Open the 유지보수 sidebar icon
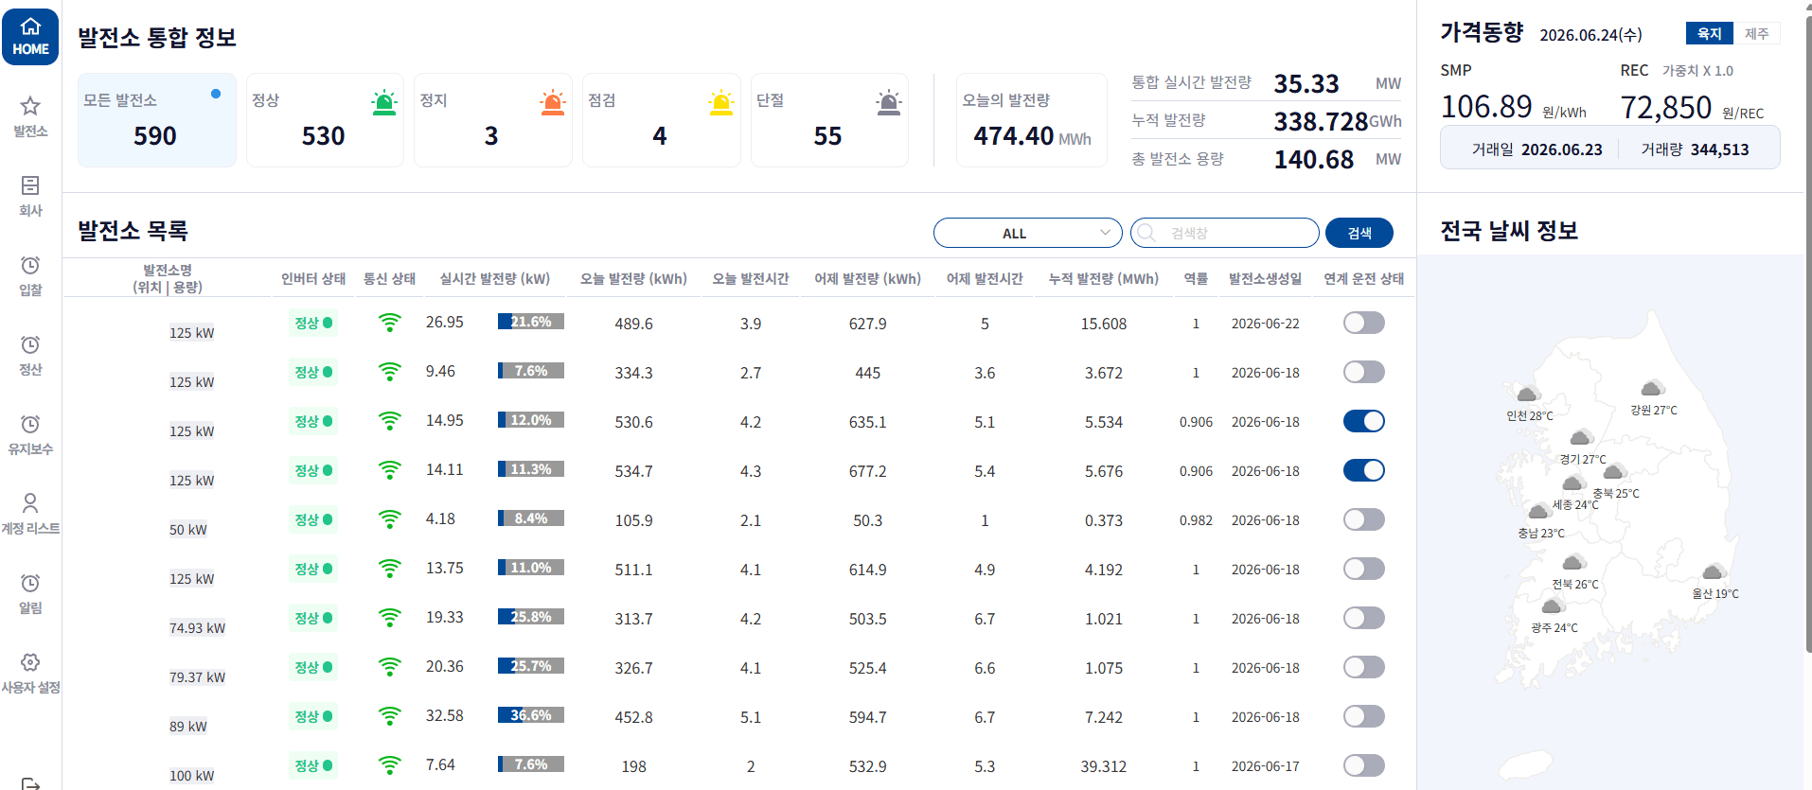Image resolution: width=1812 pixels, height=790 pixels. click(30, 423)
